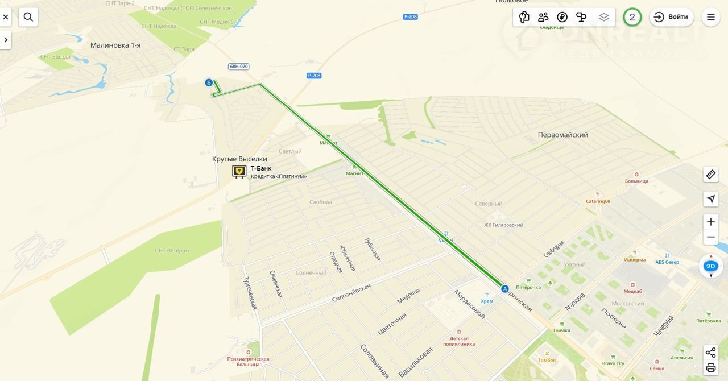Expand the collapsed side panel chevron
This screenshot has height=381, width=728.
click(6, 40)
